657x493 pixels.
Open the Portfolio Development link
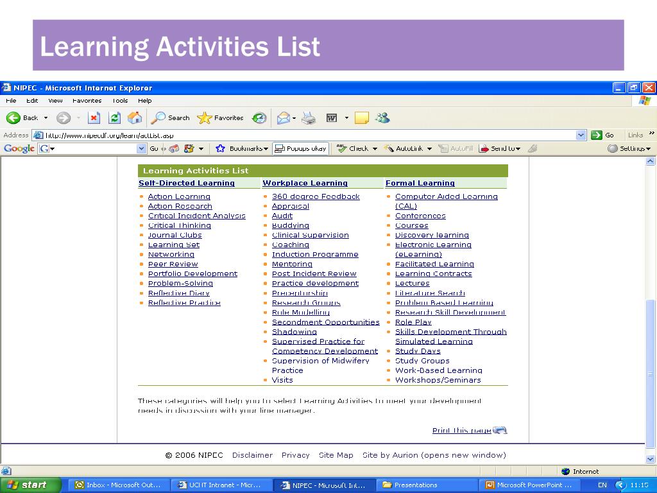point(192,273)
